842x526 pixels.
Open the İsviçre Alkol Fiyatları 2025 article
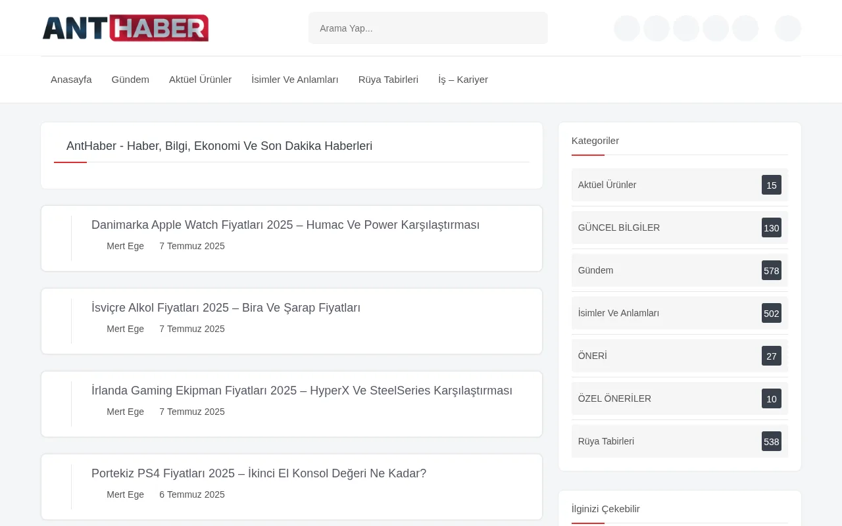(226, 308)
